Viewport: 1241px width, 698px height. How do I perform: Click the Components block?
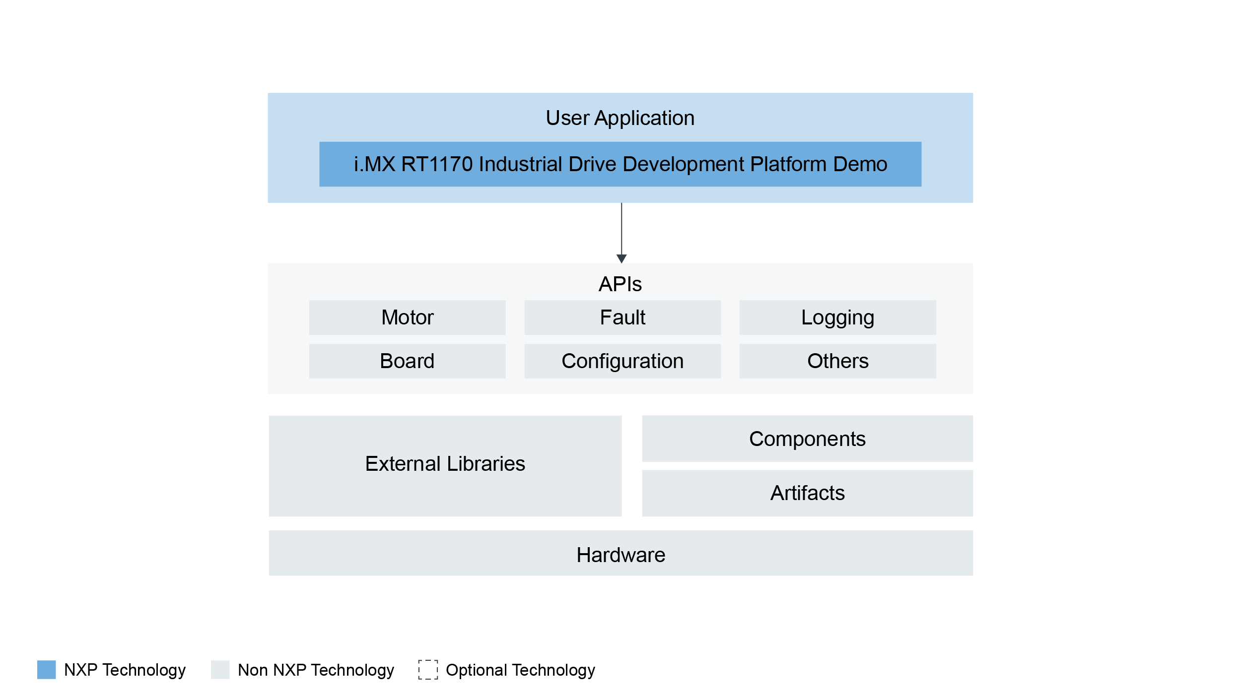click(807, 439)
